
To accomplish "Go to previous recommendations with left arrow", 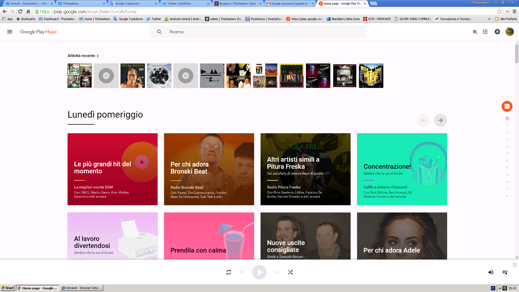I will pyautogui.click(x=423, y=120).
